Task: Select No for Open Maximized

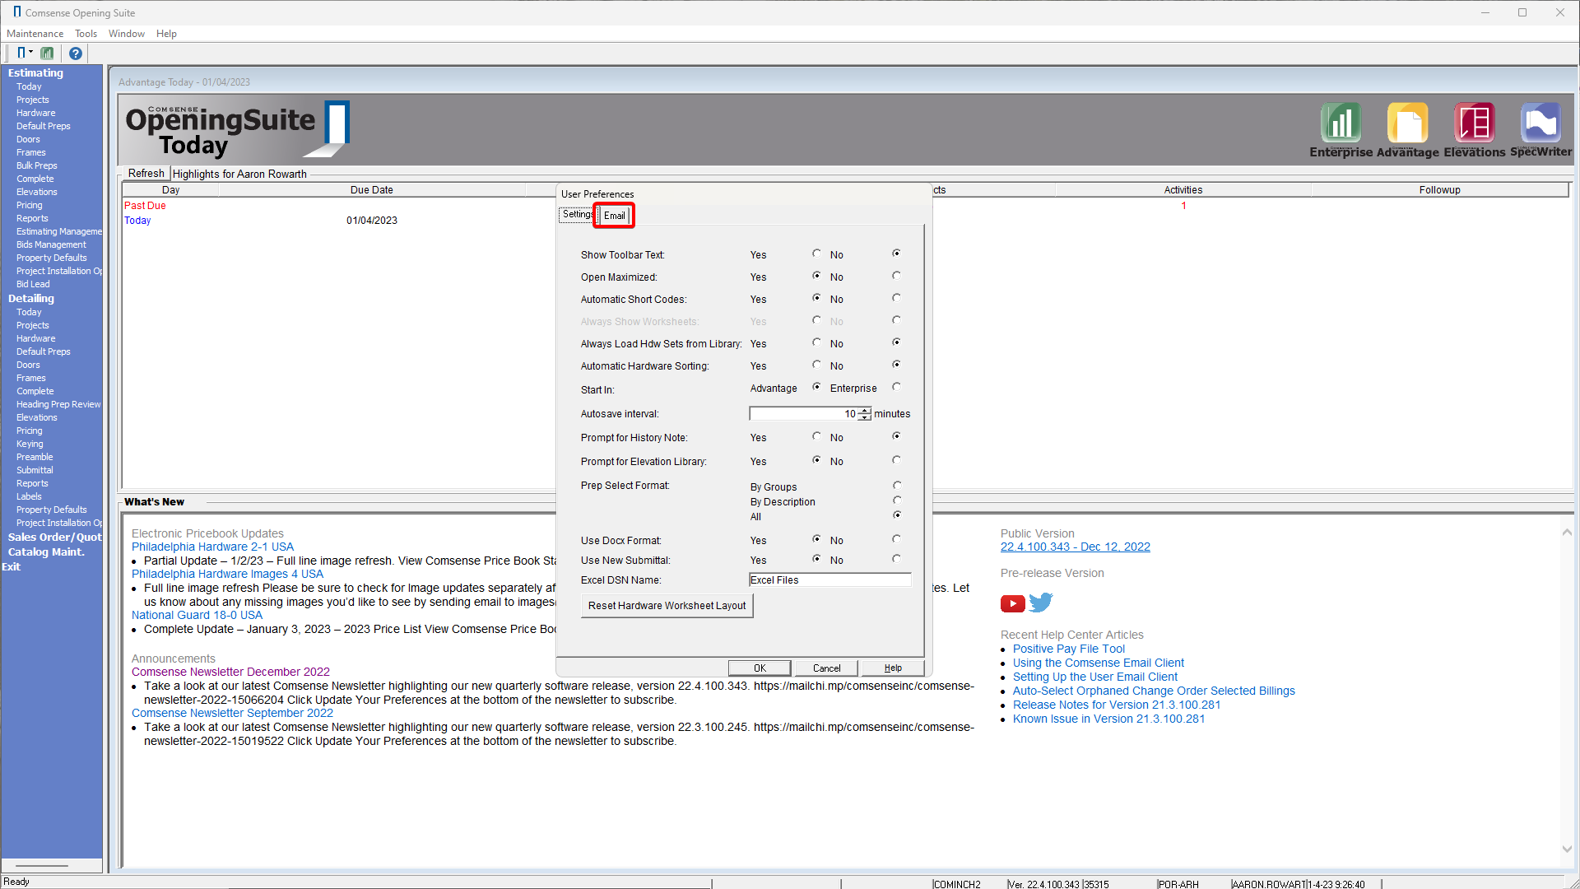Action: pos(896,276)
